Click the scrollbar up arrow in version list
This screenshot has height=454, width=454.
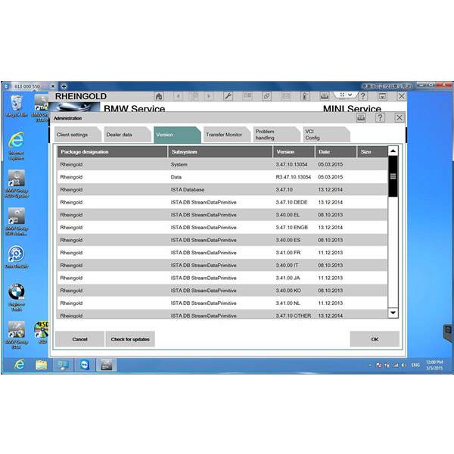pyautogui.click(x=393, y=151)
